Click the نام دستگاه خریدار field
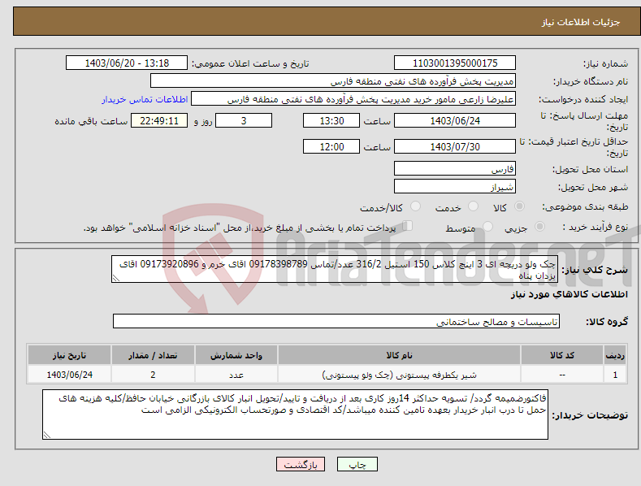The width and height of the screenshot is (641, 486). click(x=333, y=81)
